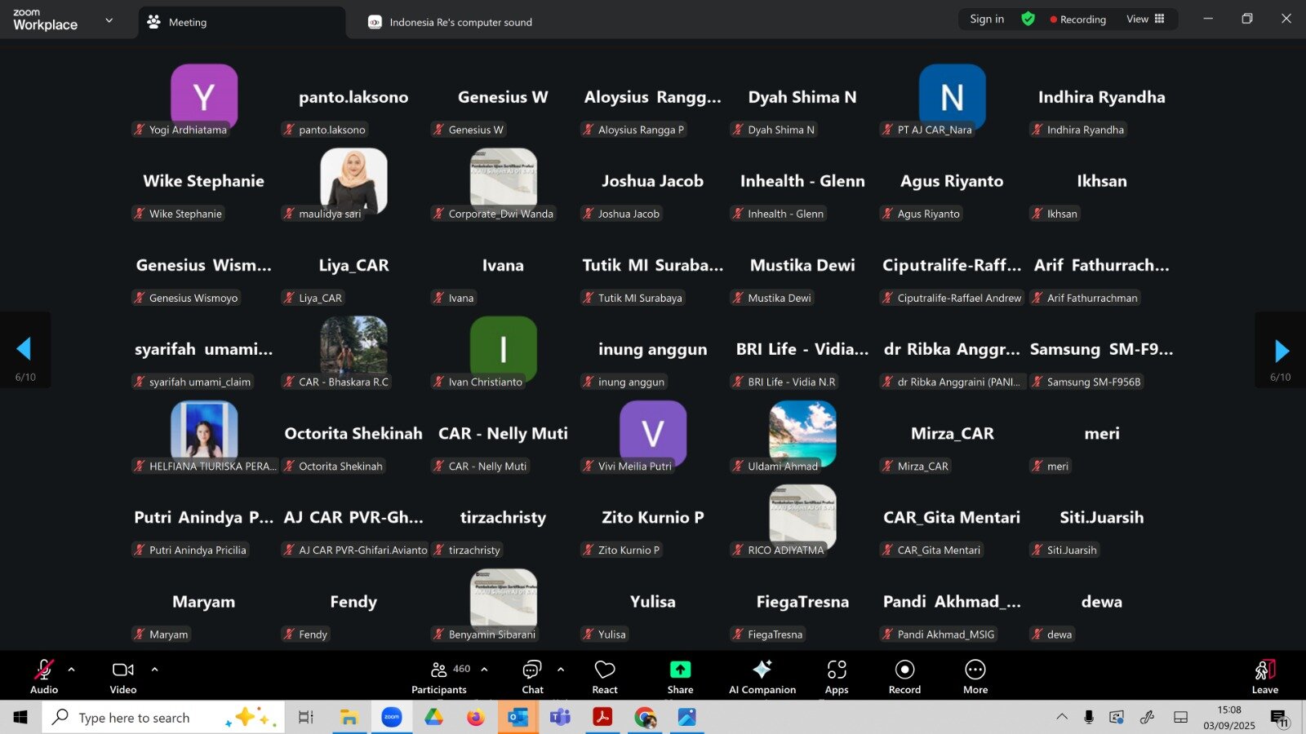Click the green Share screen icon
Screen dimensions: 1306x734
(x=680, y=670)
